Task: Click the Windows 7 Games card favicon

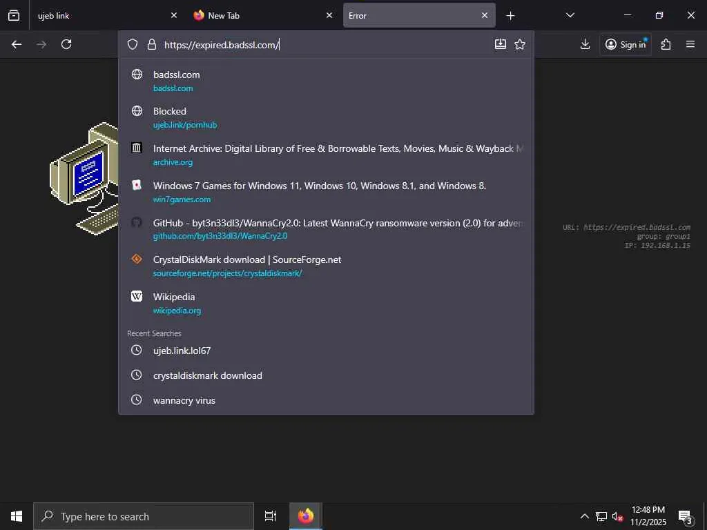Action: 137,185
